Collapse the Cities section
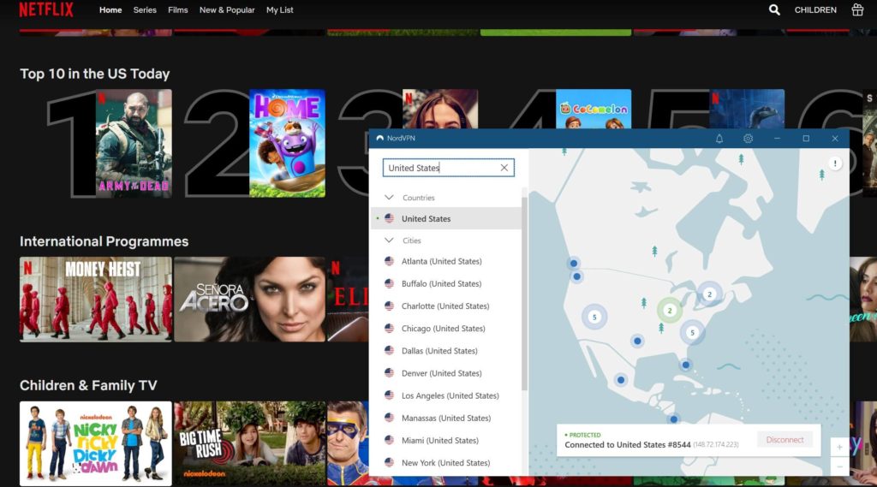 390,241
